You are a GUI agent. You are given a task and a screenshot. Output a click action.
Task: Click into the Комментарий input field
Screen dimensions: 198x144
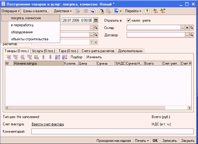click(112, 131)
